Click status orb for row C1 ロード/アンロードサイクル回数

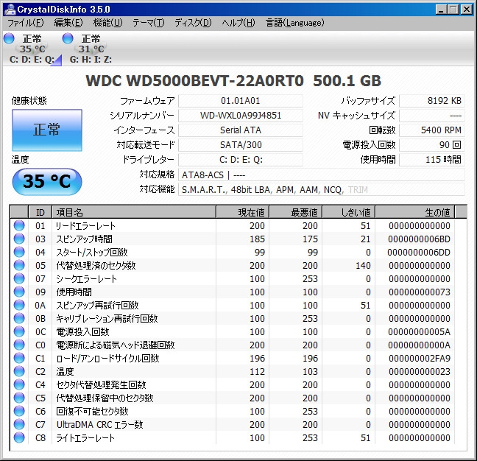(19, 358)
